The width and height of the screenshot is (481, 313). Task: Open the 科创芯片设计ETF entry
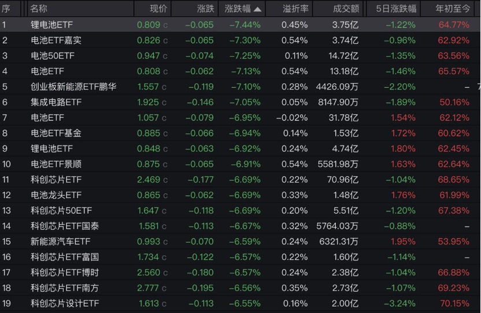pyautogui.click(x=64, y=303)
